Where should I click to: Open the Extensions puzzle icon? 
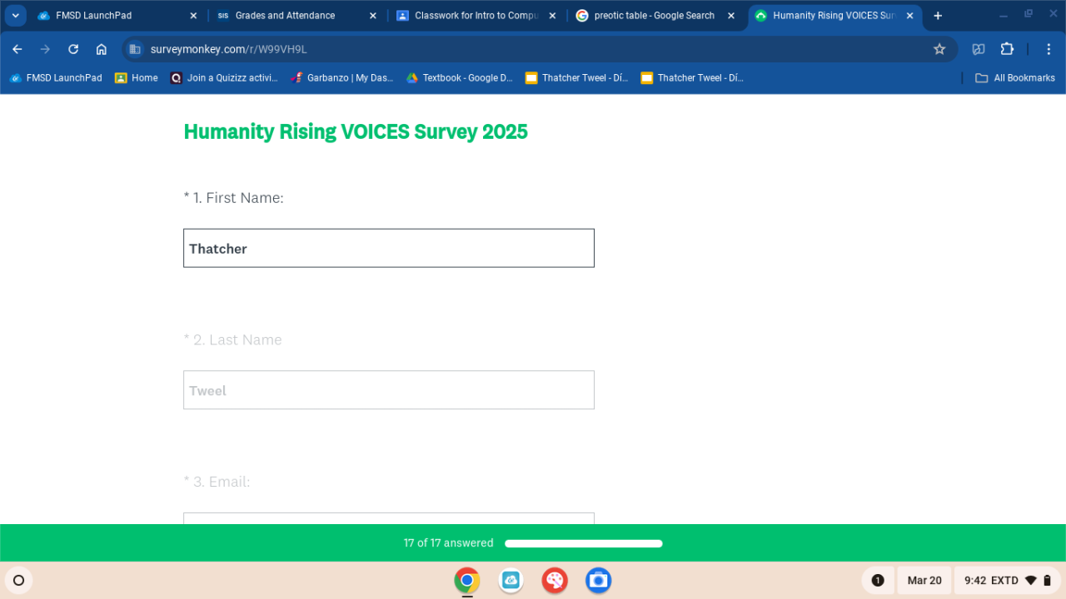(1007, 49)
